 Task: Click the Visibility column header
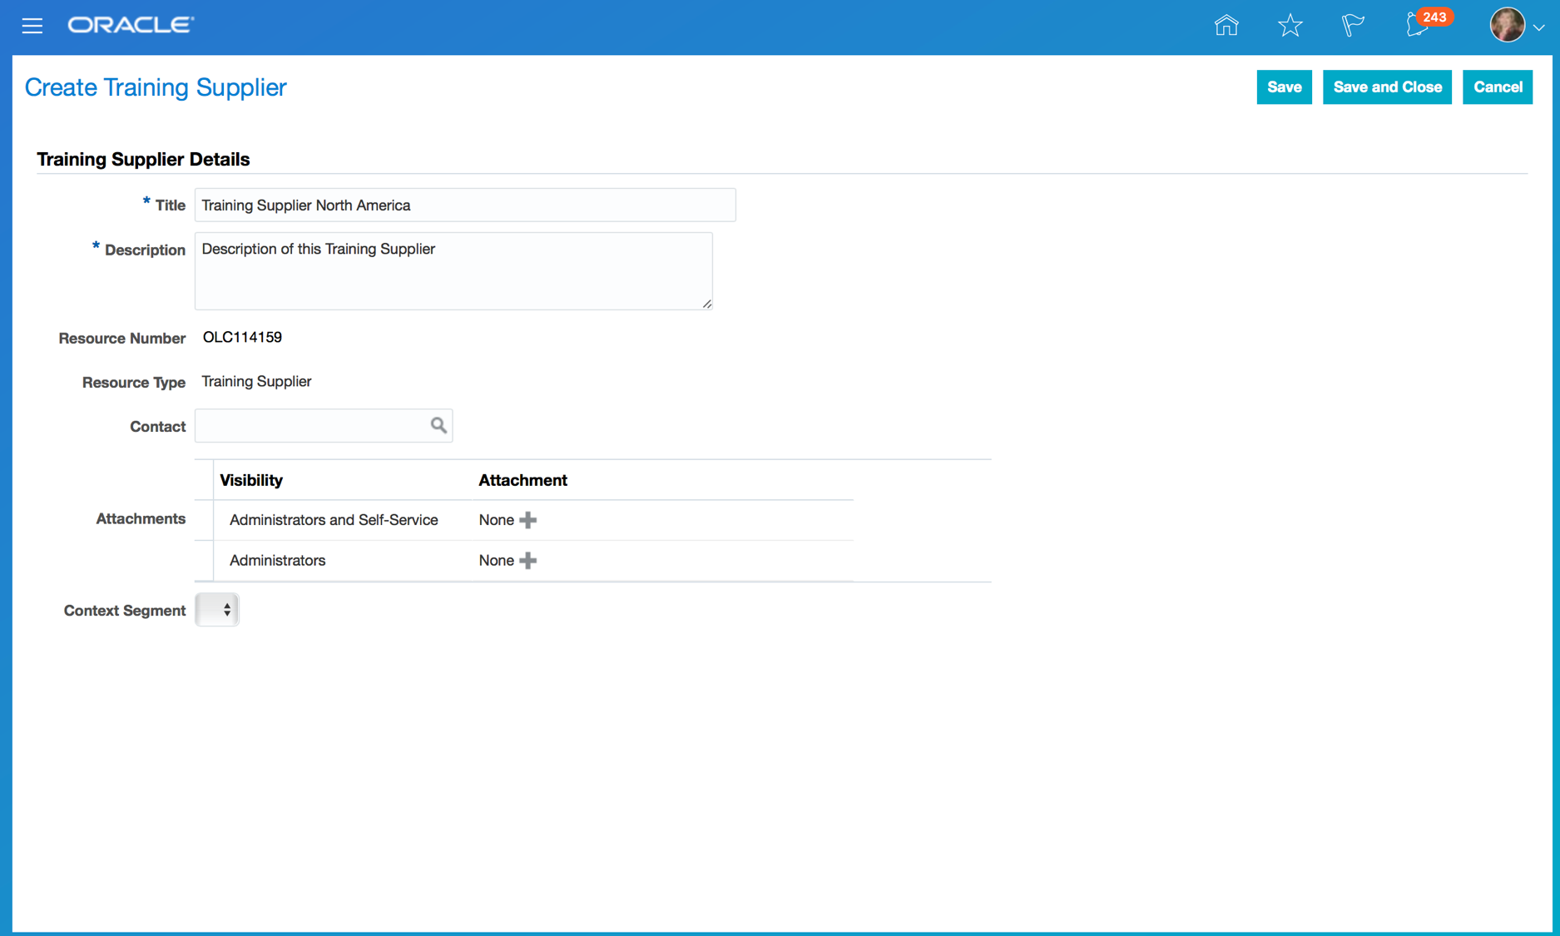[x=251, y=480]
